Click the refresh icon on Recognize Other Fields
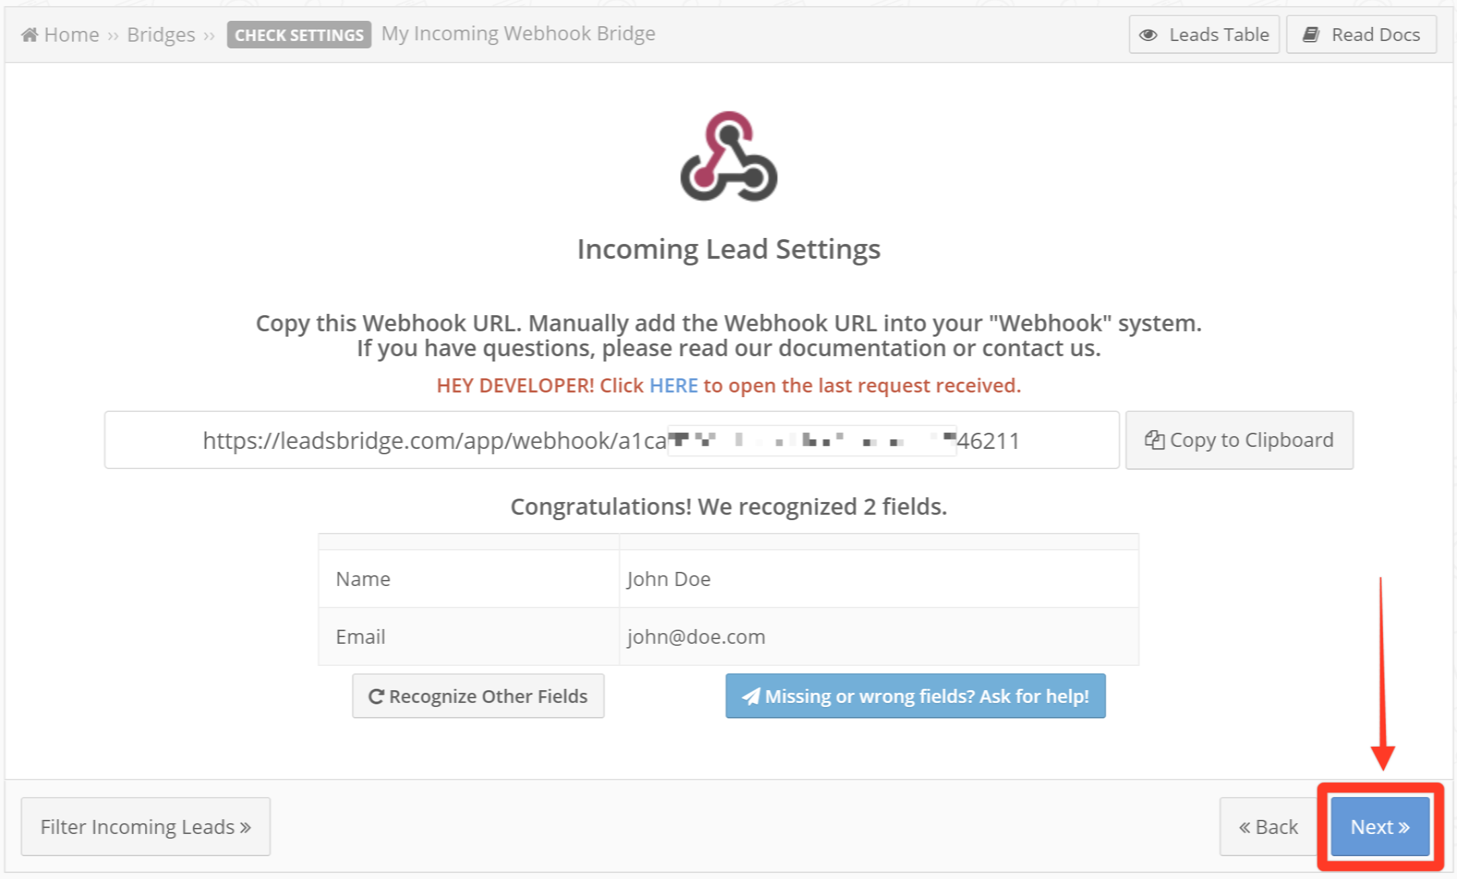Viewport: 1457px width, 879px height. [376, 696]
